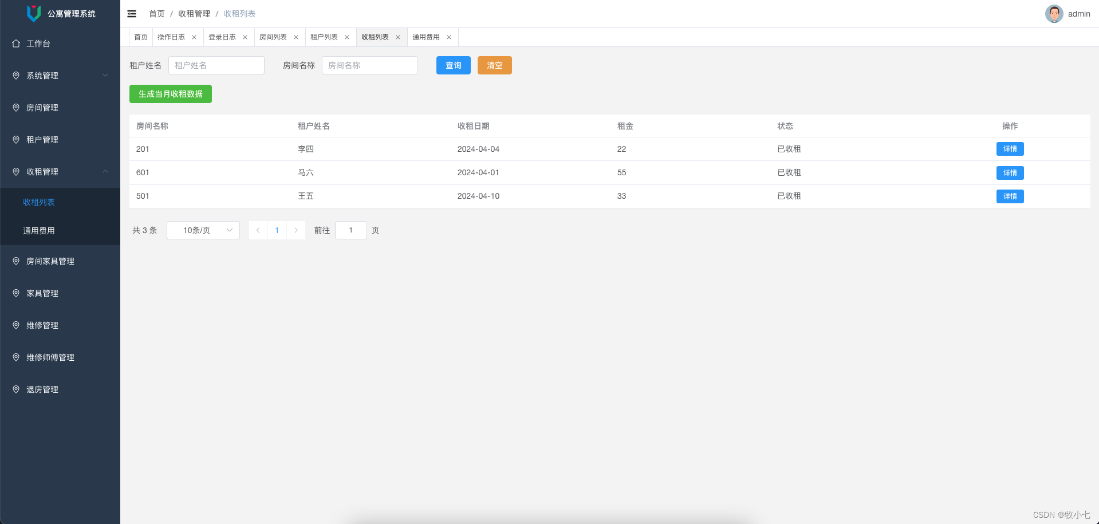Select page 1 in pagination
Image resolution: width=1099 pixels, height=524 pixels.
(x=277, y=230)
